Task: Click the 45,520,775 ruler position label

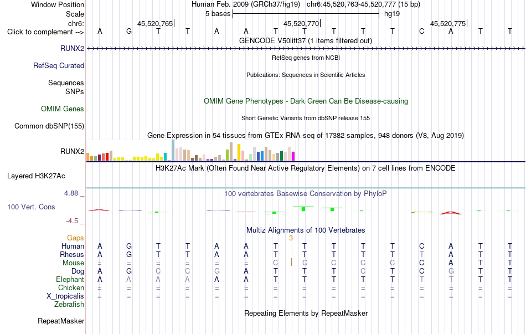Action: pyautogui.click(x=448, y=23)
